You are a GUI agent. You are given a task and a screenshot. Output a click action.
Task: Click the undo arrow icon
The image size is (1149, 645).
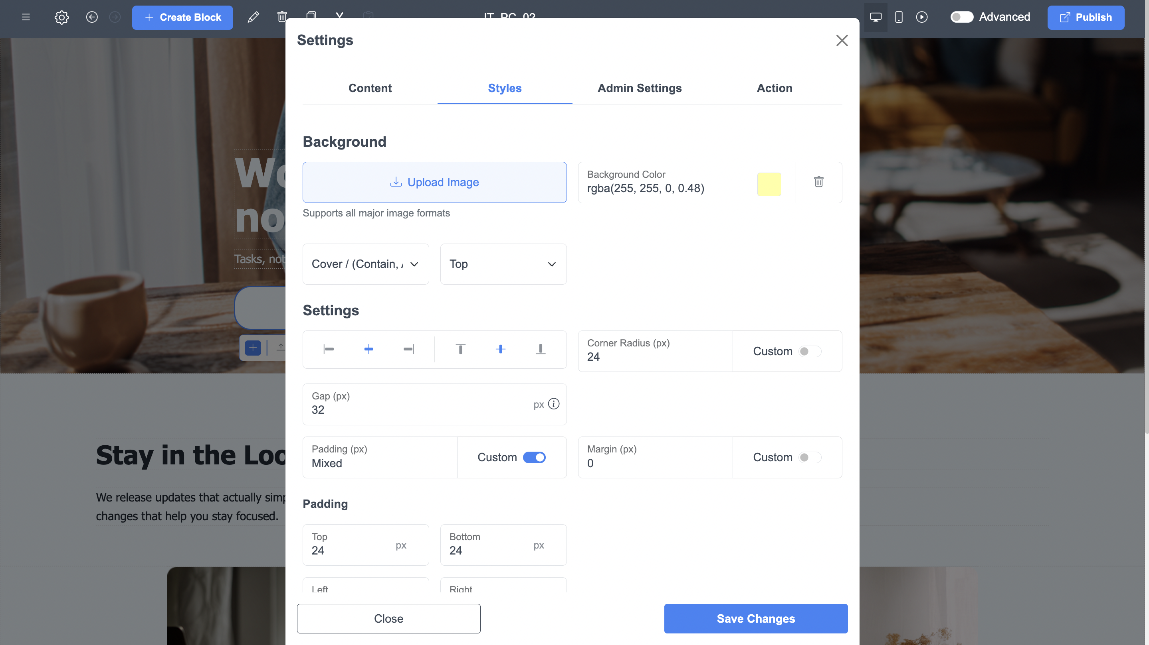tap(92, 18)
